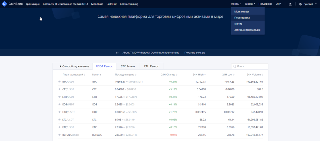Select Перезарядка menu entry
This screenshot has width=320, height=141.
point(248,18)
